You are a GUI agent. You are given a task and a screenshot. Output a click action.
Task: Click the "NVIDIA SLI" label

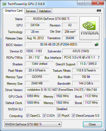[x=15, y=109]
